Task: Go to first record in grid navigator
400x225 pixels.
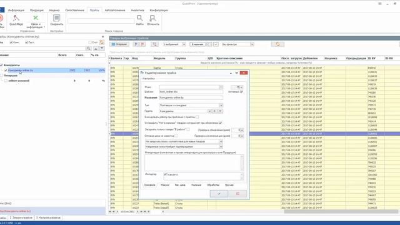Action: [110, 211]
